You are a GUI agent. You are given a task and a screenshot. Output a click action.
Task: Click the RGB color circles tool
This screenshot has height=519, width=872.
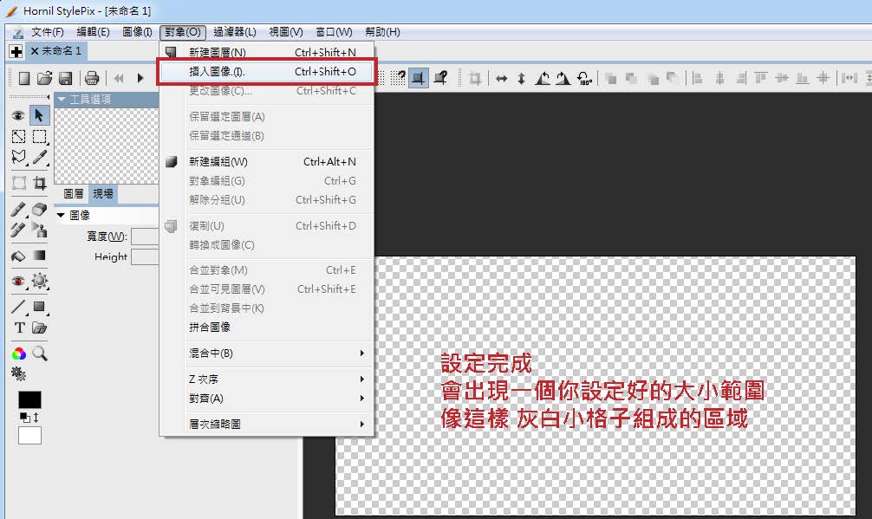[19, 354]
